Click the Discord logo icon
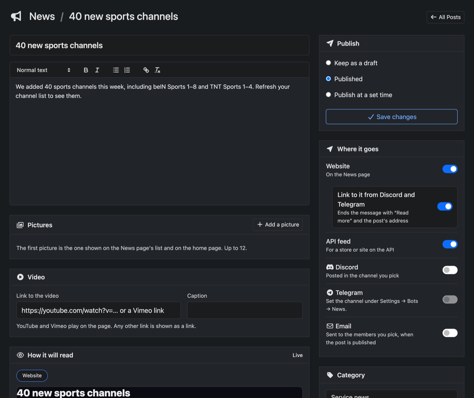This screenshot has height=398, width=474. pyautogui.click(x=330, y=267)
